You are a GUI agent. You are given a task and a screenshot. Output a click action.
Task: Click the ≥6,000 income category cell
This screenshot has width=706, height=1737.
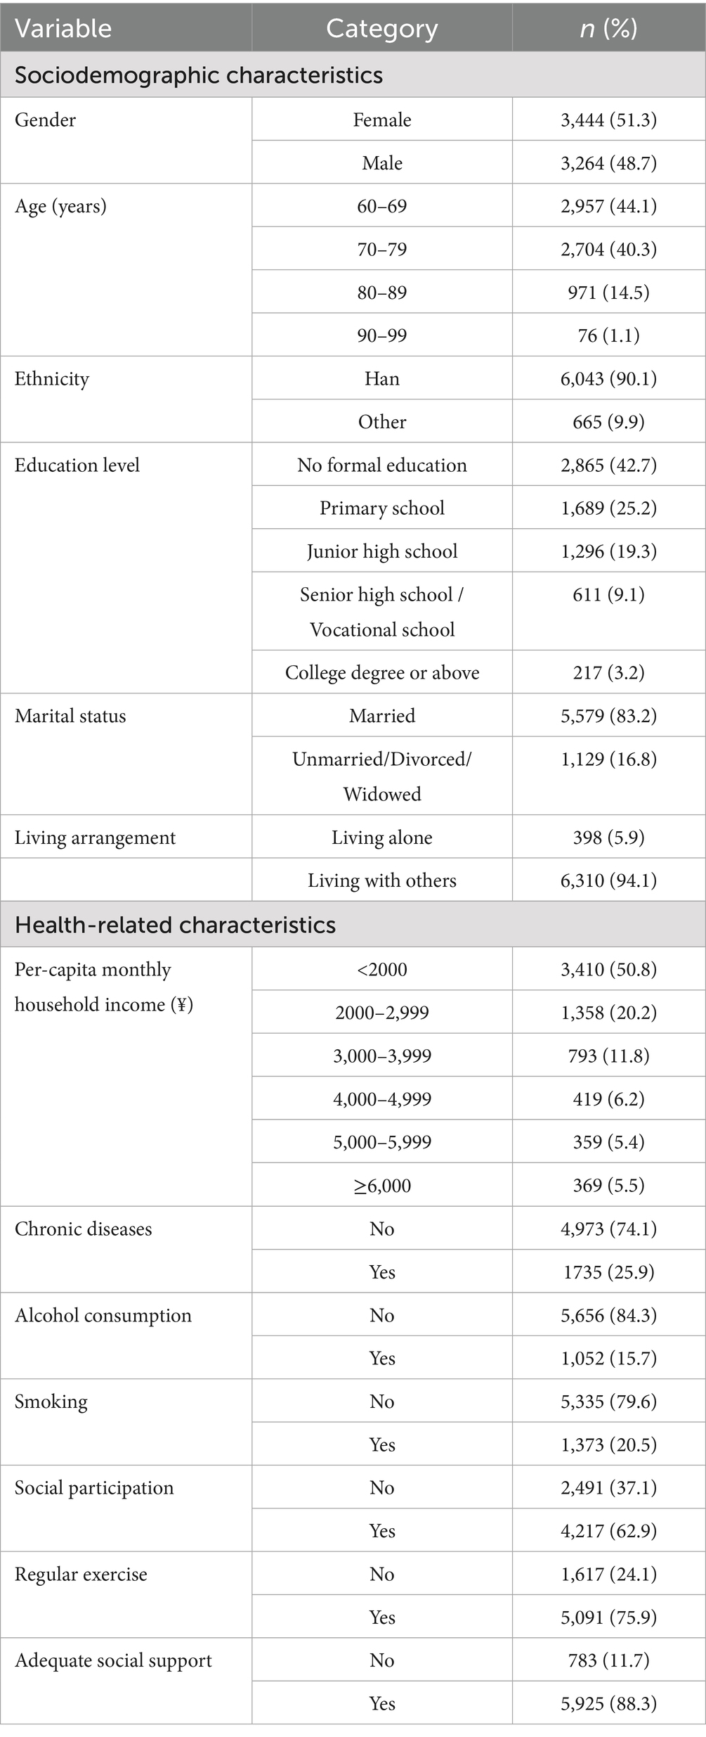(x=381, y=1186)
